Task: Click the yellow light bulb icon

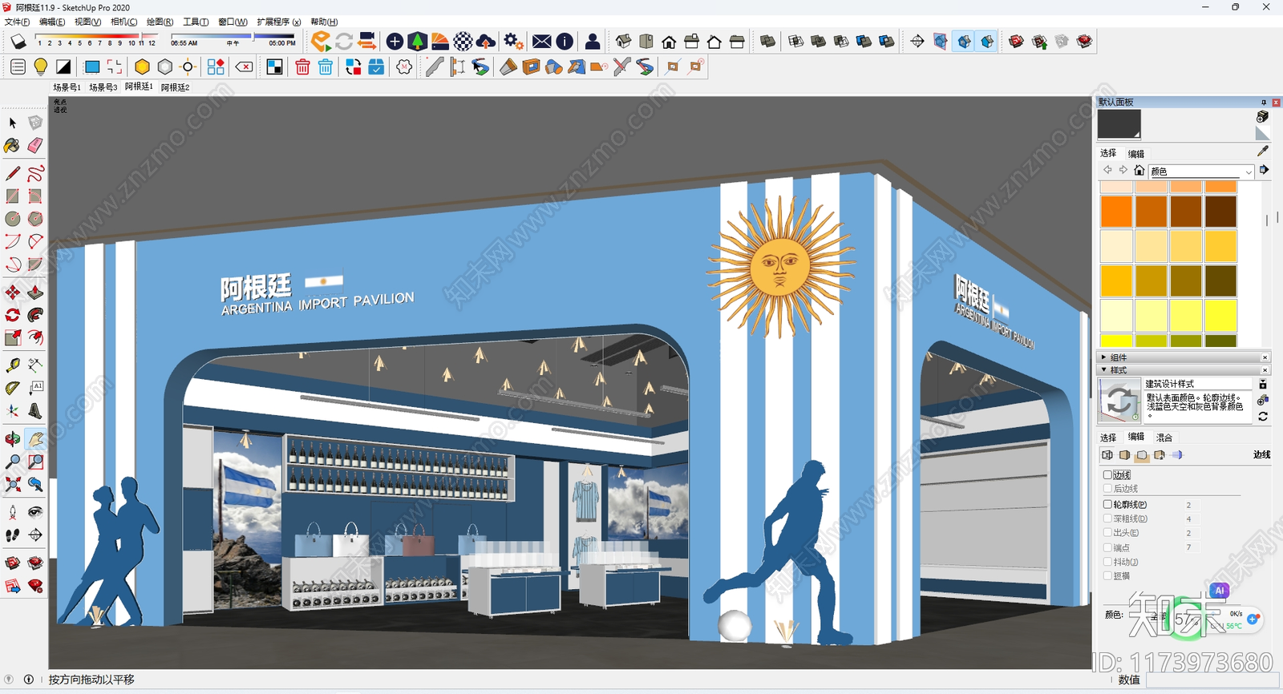Action: 40,67
